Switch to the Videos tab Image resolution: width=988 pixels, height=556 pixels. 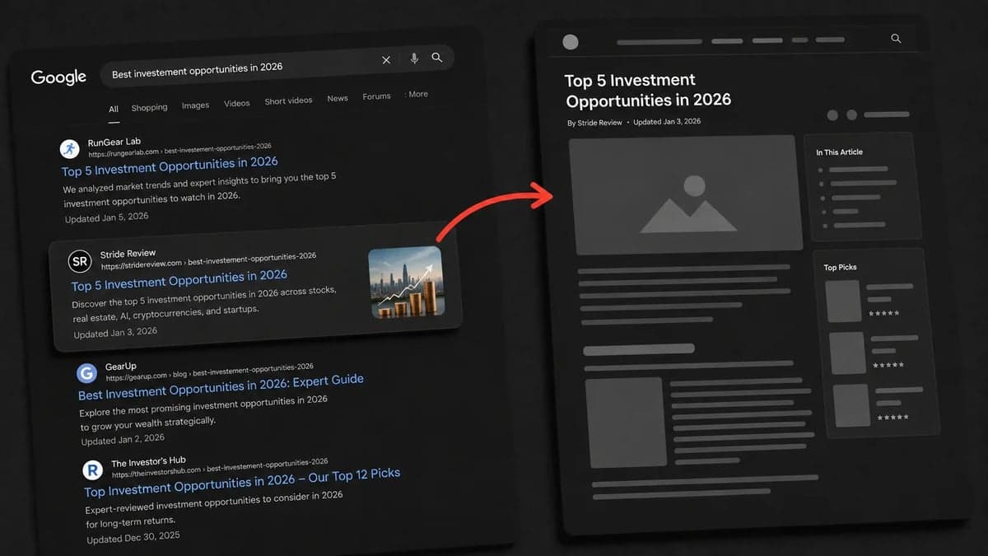(x=236, y=104)
